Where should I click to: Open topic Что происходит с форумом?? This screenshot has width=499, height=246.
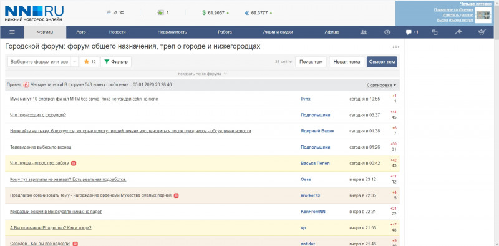pos(38,115)
